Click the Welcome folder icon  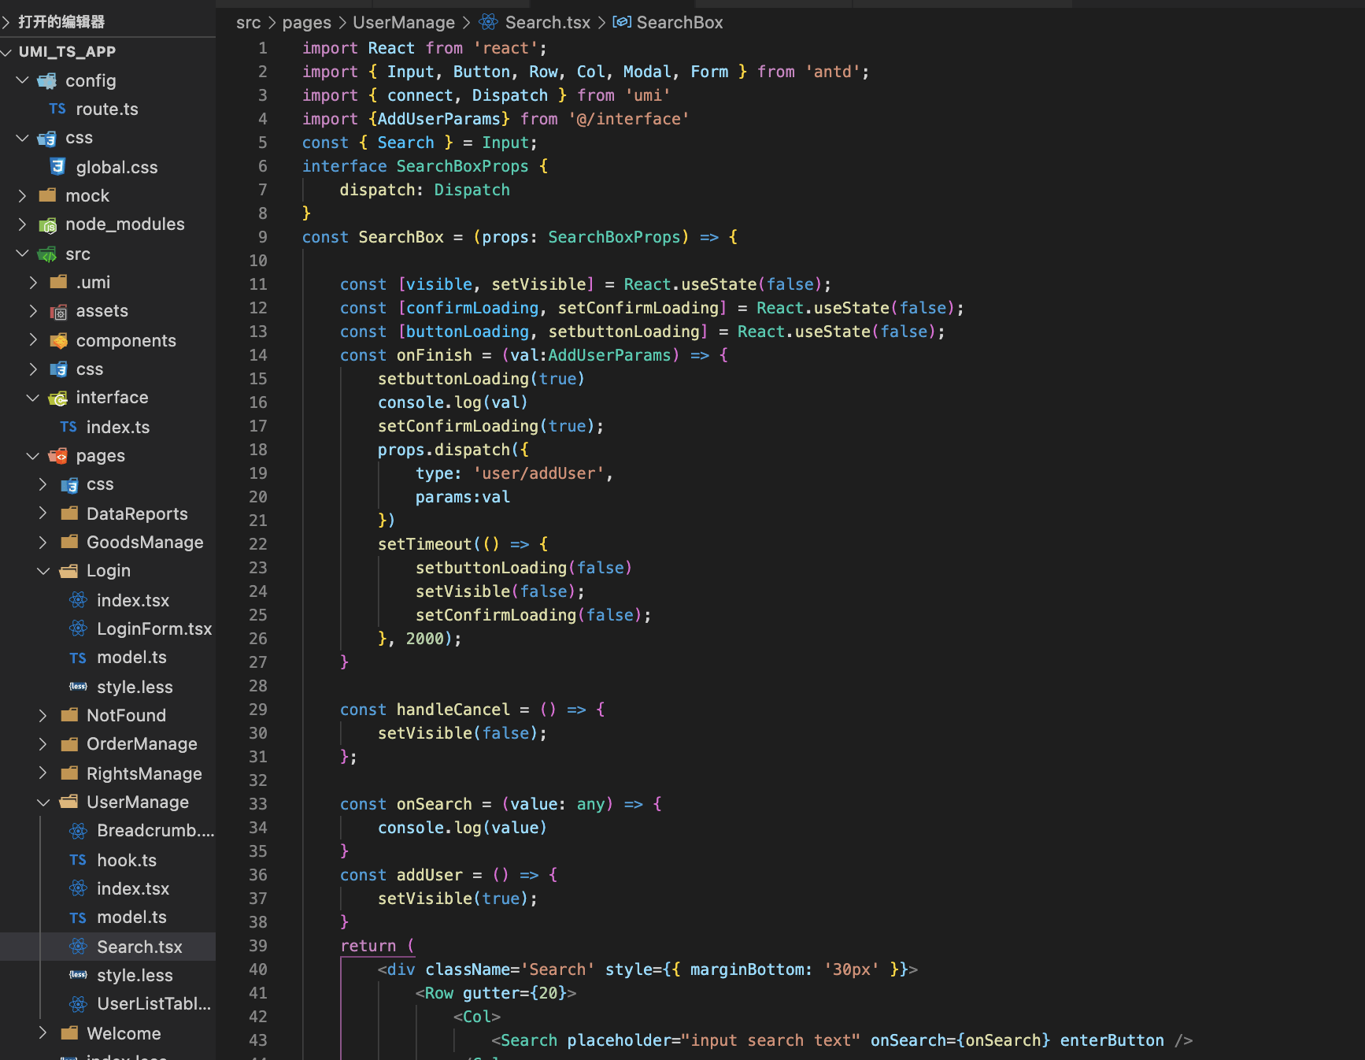click(x=69, y=1033)
